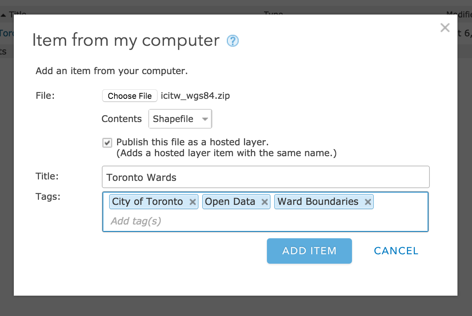Remove the Open Data tag
The height and width of the screenshot is (316, 472).
tap(265, 202)
